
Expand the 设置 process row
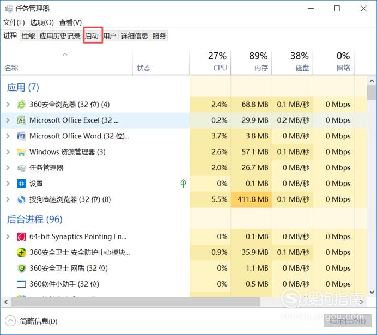8,184
